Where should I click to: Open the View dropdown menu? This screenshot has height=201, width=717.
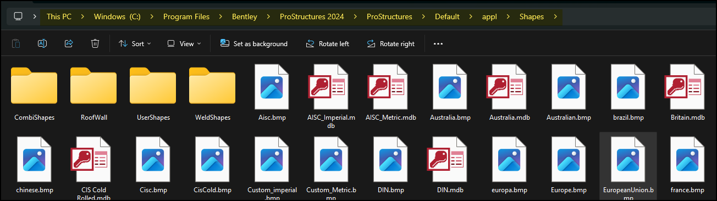[x=184, y=43]
